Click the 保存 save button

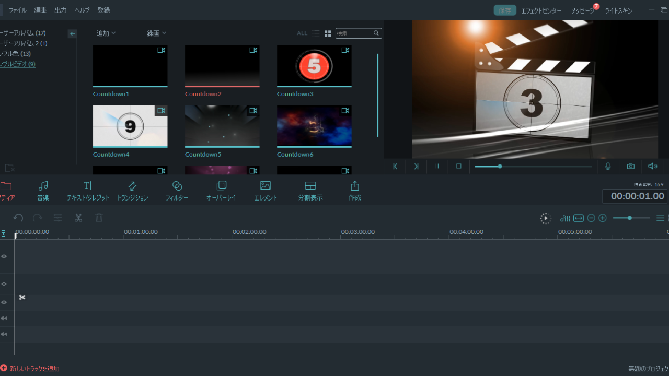[x=505, y=10]
